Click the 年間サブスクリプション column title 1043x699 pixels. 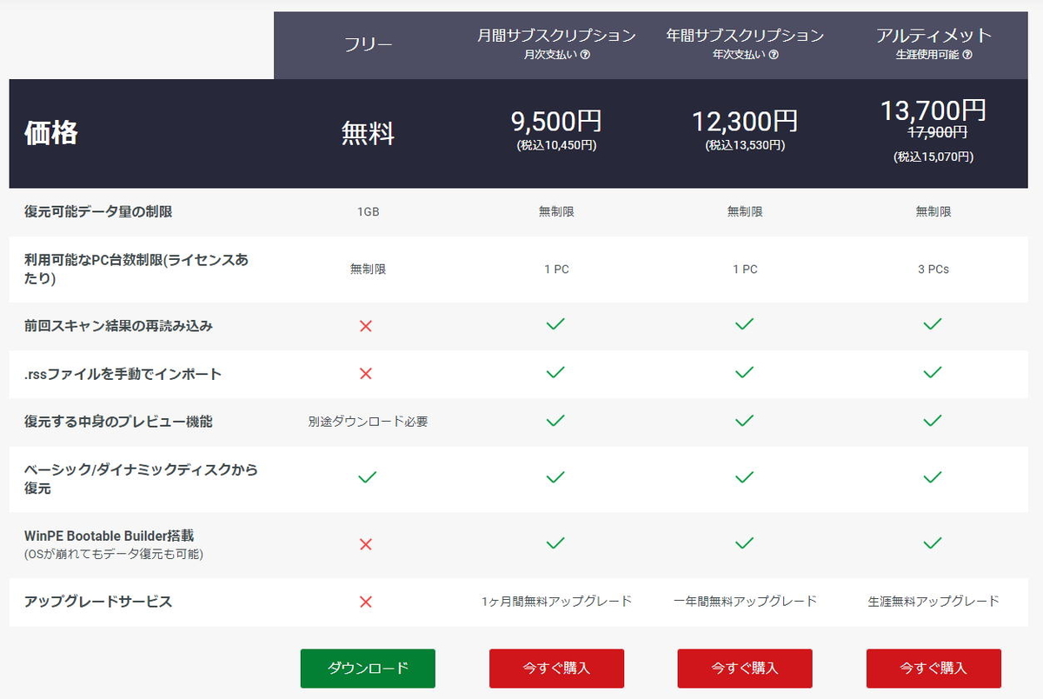pyautogui.click(x=743, y=36)
